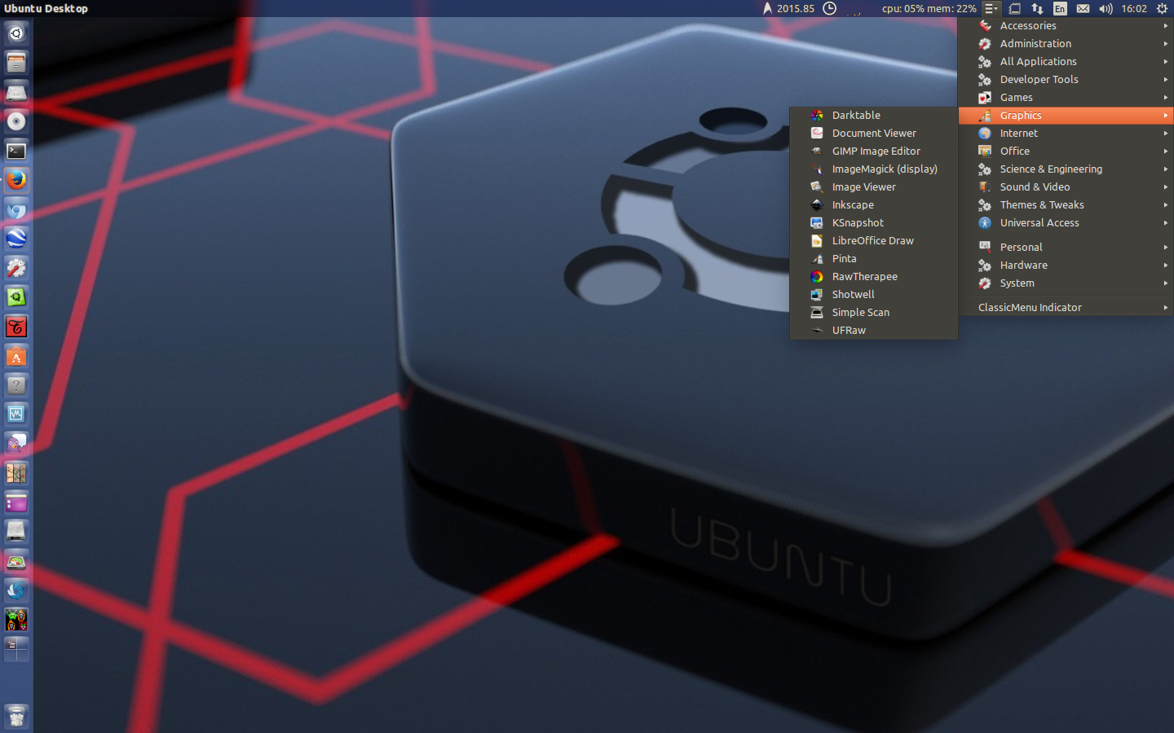Open Terminal from the launcher

pyautogui.click(x=16, y=151)
